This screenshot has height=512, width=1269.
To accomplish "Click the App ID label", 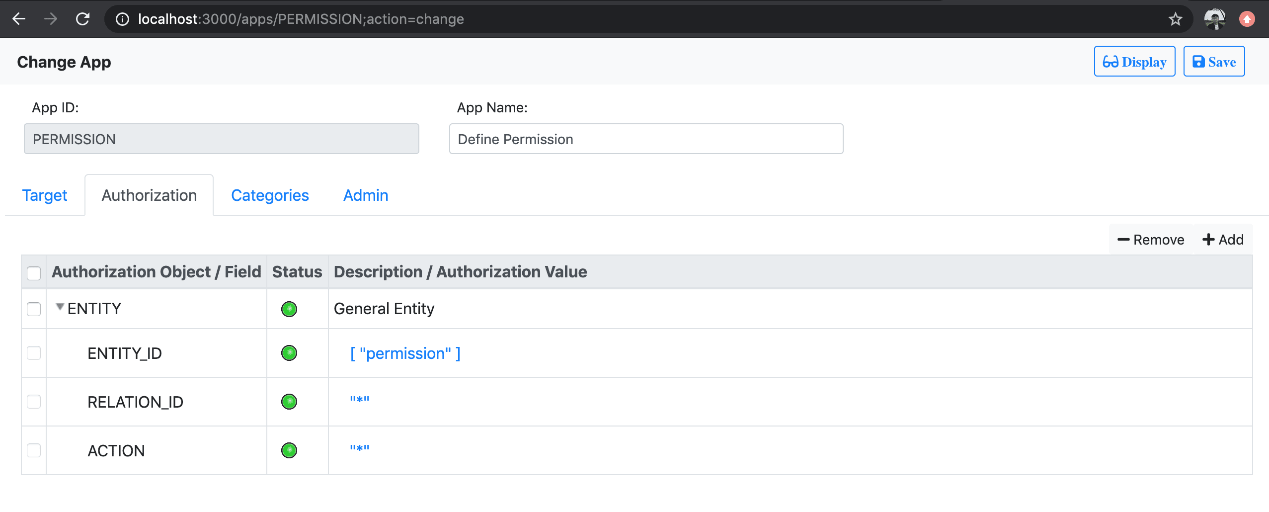I will point(55,107).
